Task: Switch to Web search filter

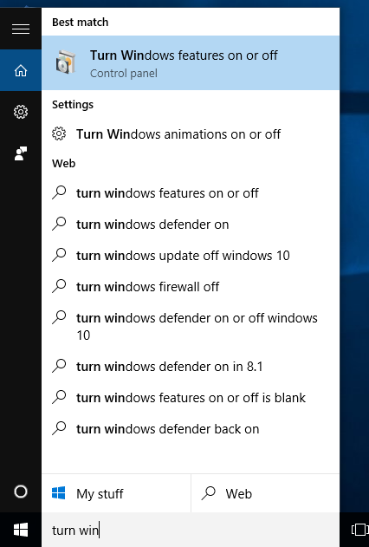Action: click(266, 493)
